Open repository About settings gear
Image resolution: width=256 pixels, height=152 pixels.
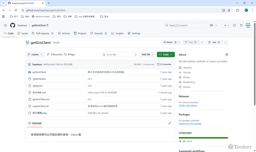tap(227, 55)
